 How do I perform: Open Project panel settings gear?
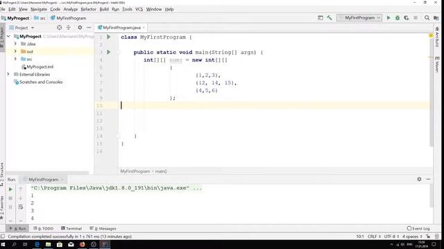(80, 28)
